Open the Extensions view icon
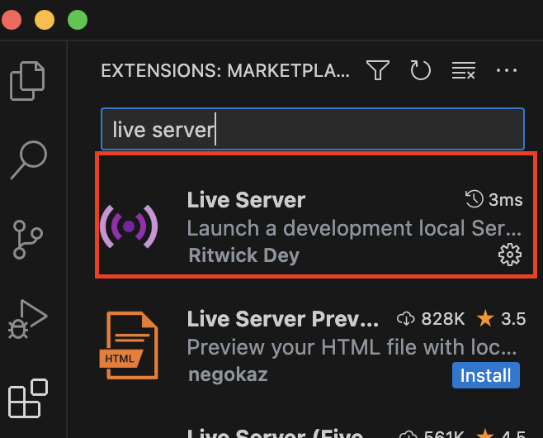Screen dimensions: 543x438 pos(28,398)
